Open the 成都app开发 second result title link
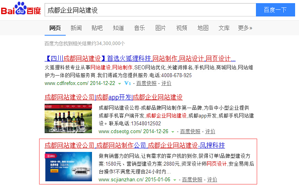This screenshot has height=186, width=299. pyautogui.click(x=113, y=97)
